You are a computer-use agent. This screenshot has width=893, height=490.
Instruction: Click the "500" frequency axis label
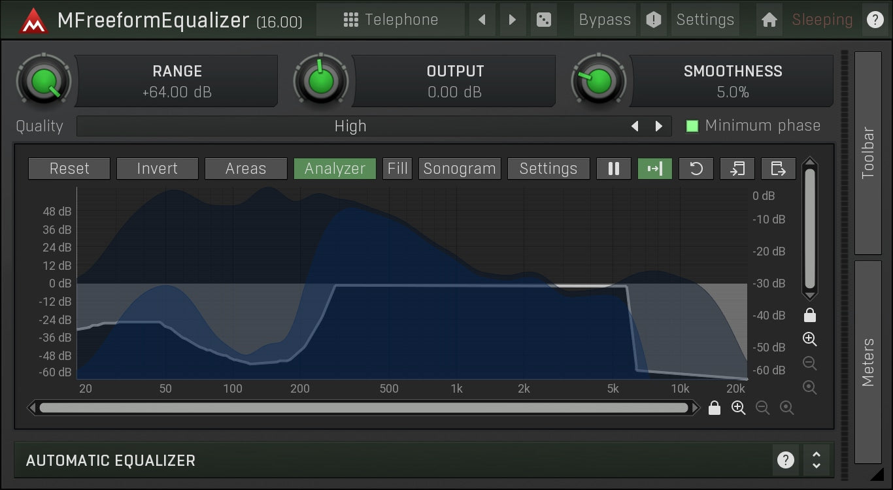[x=389, y=389]
